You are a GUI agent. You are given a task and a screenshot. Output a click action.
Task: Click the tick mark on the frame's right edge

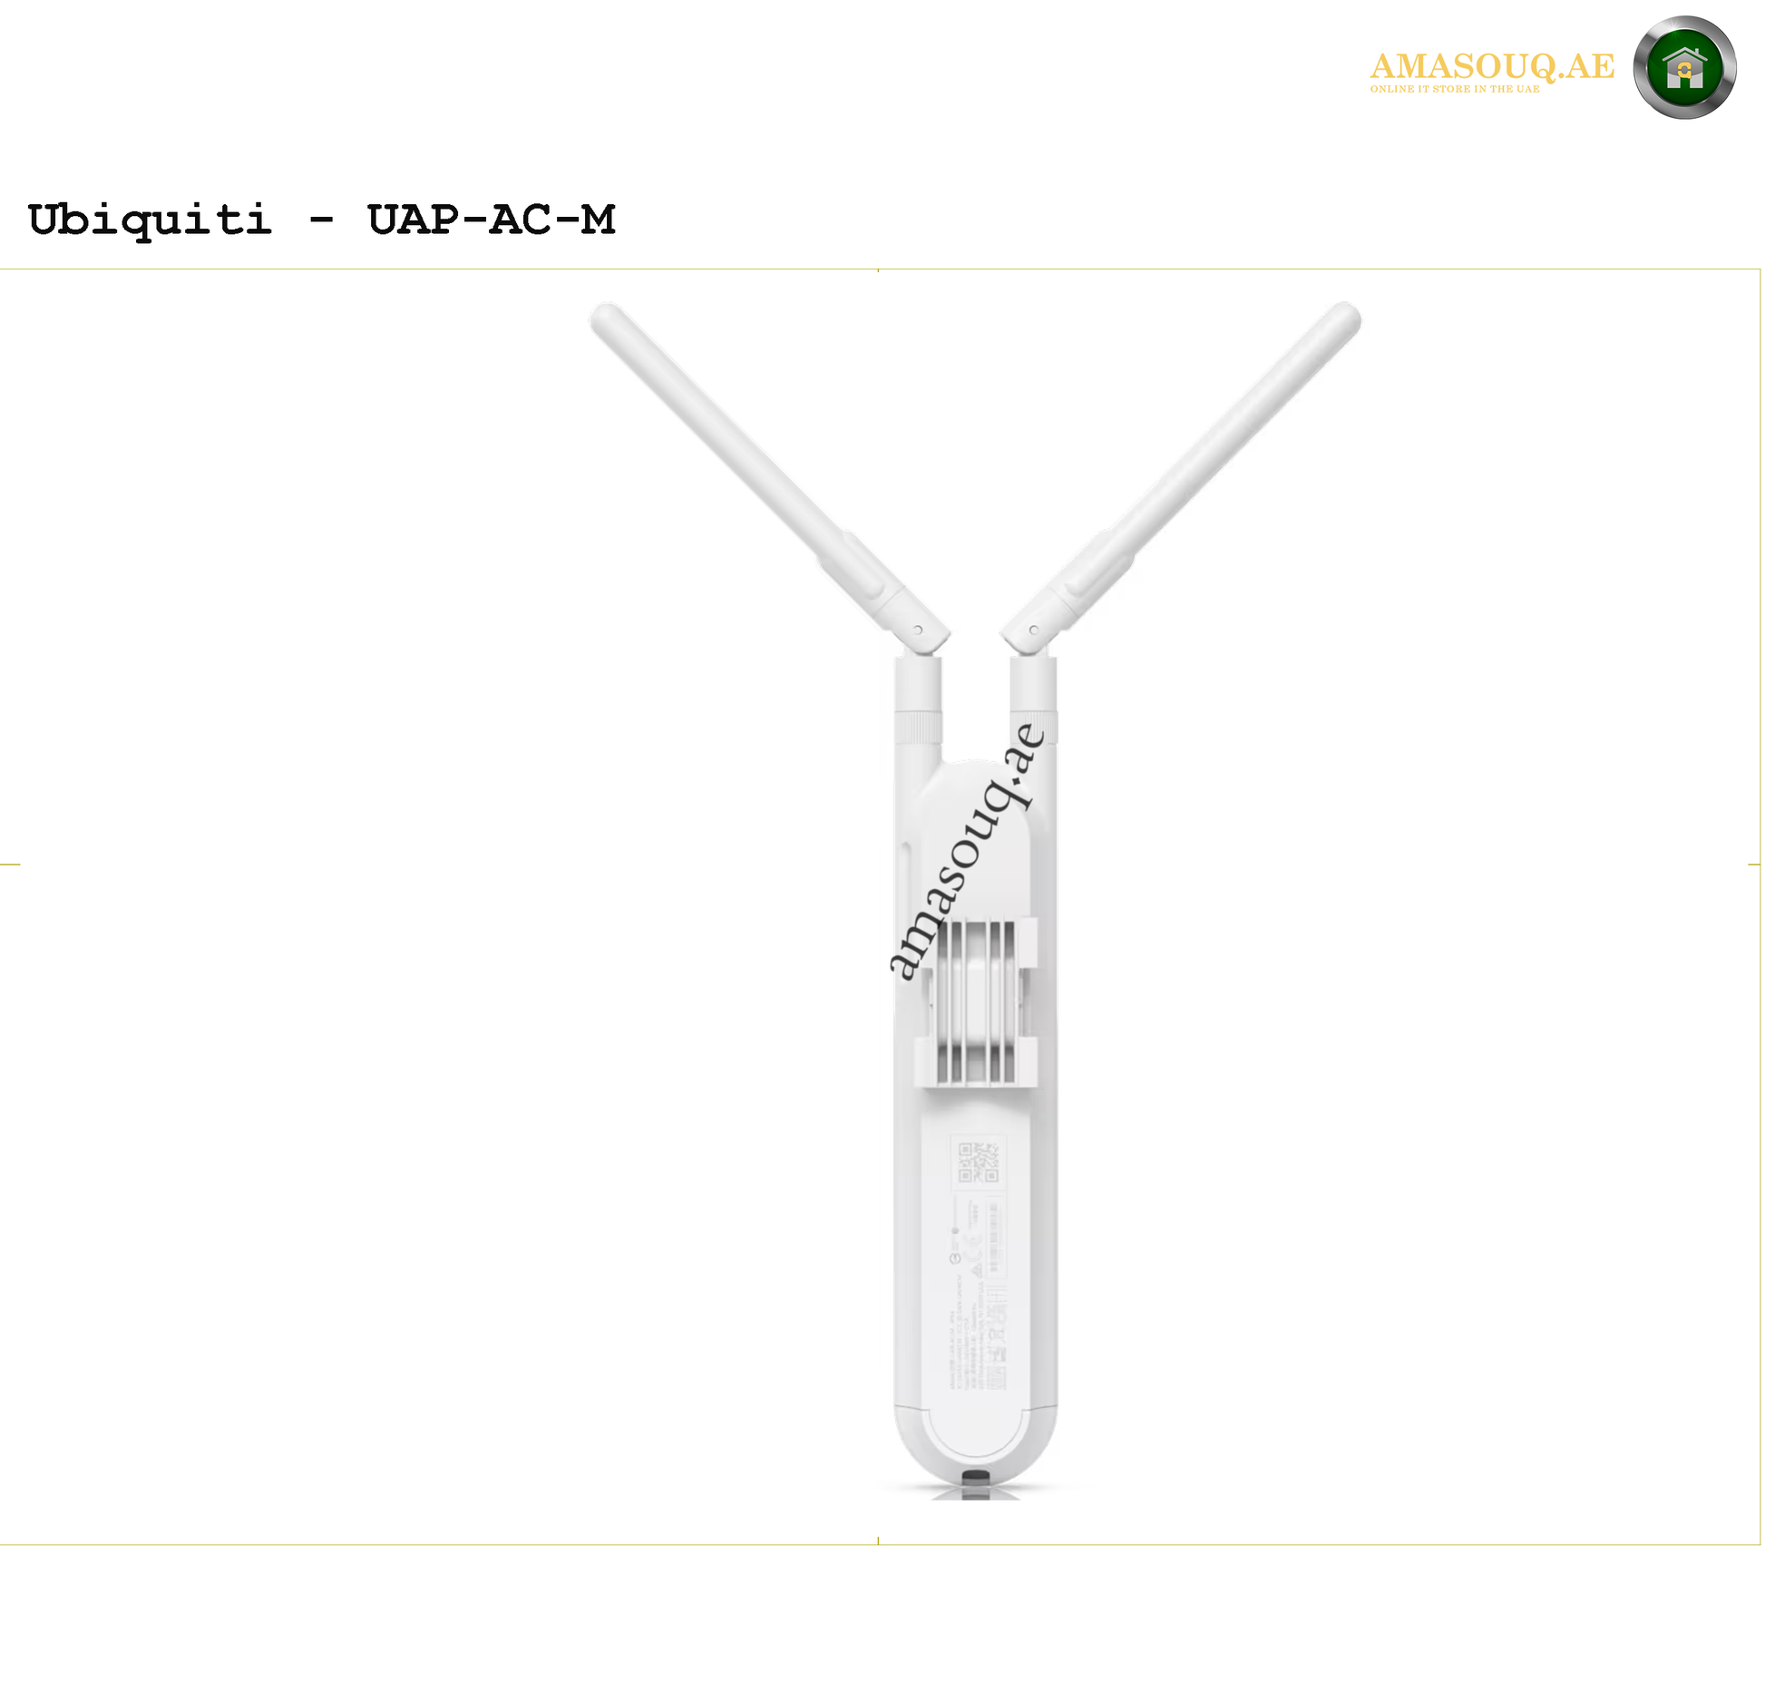click(1754, 865)
